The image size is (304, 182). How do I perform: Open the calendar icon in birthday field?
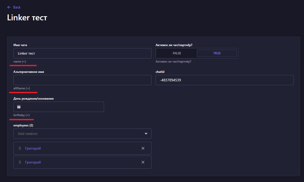(x=19, y=107)
